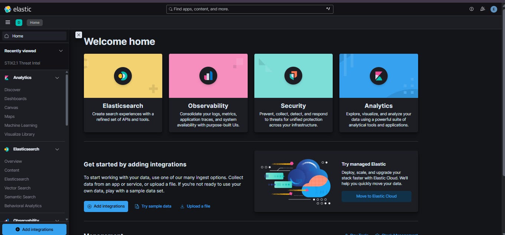Click the Try sample data document icon
The image size is (505, 235).
click(137, 206)
